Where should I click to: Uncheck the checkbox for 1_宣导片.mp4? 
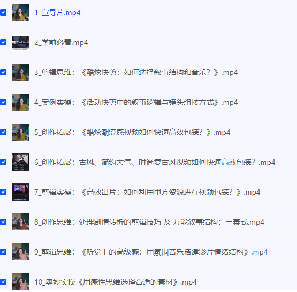tap(3, 12)
